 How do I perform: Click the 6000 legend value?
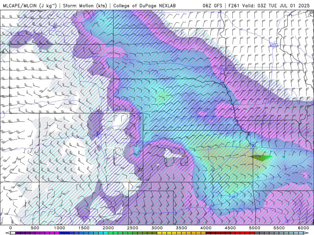303,228
